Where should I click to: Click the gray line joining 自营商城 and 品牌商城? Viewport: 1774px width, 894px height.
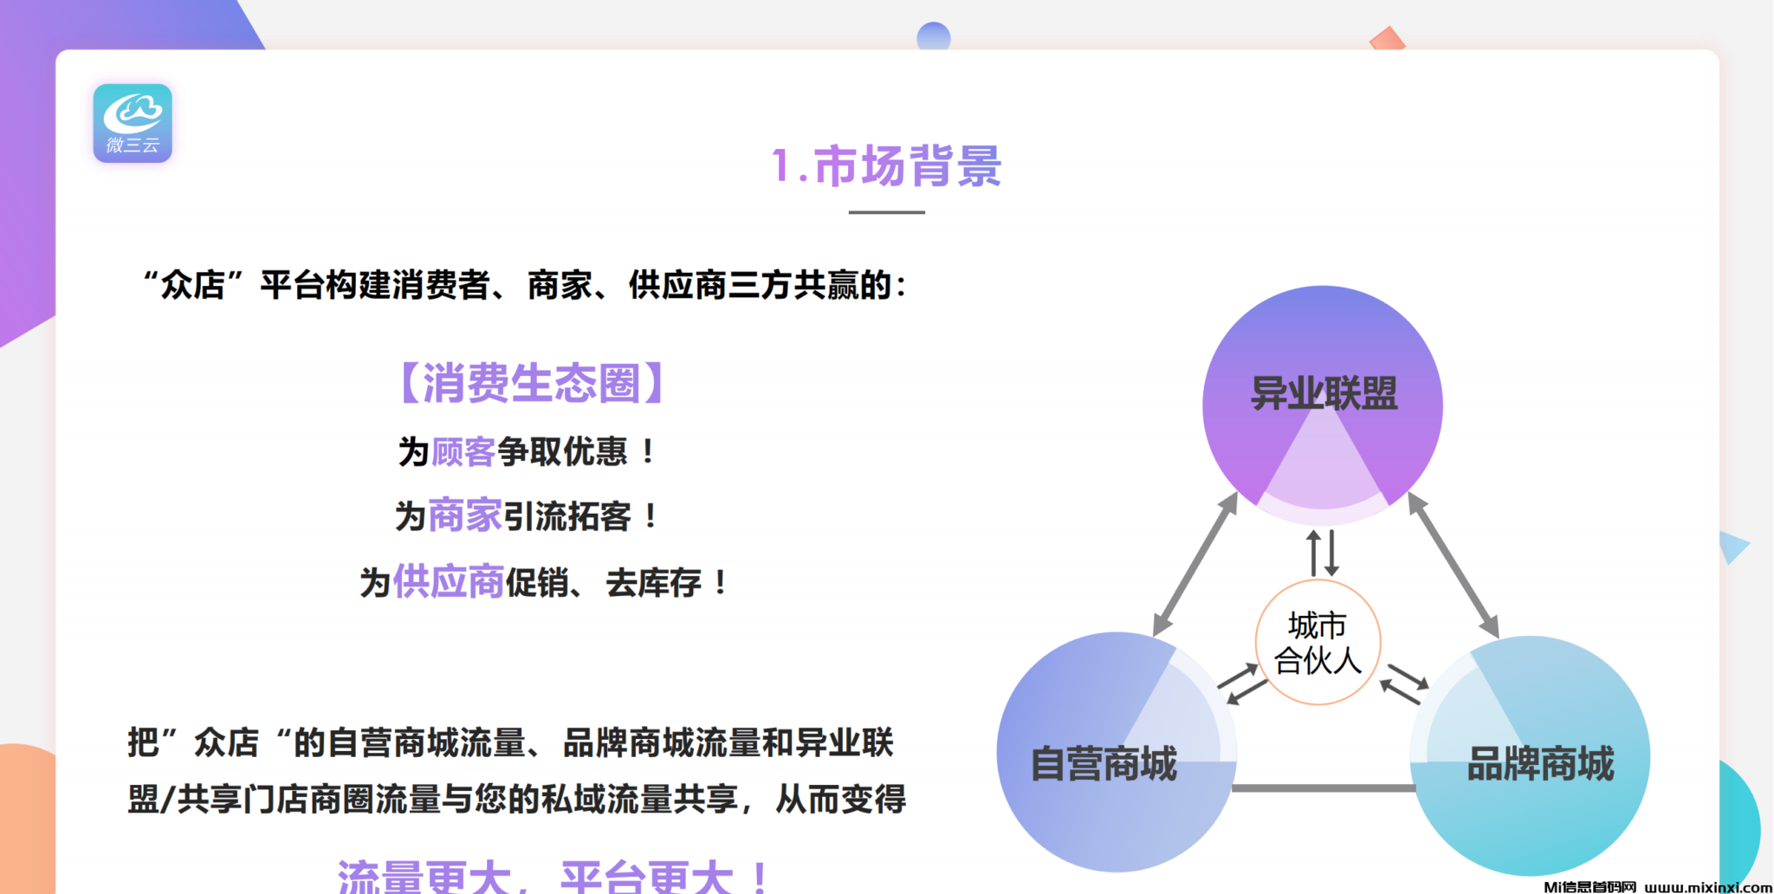(x=1323, y=788)
